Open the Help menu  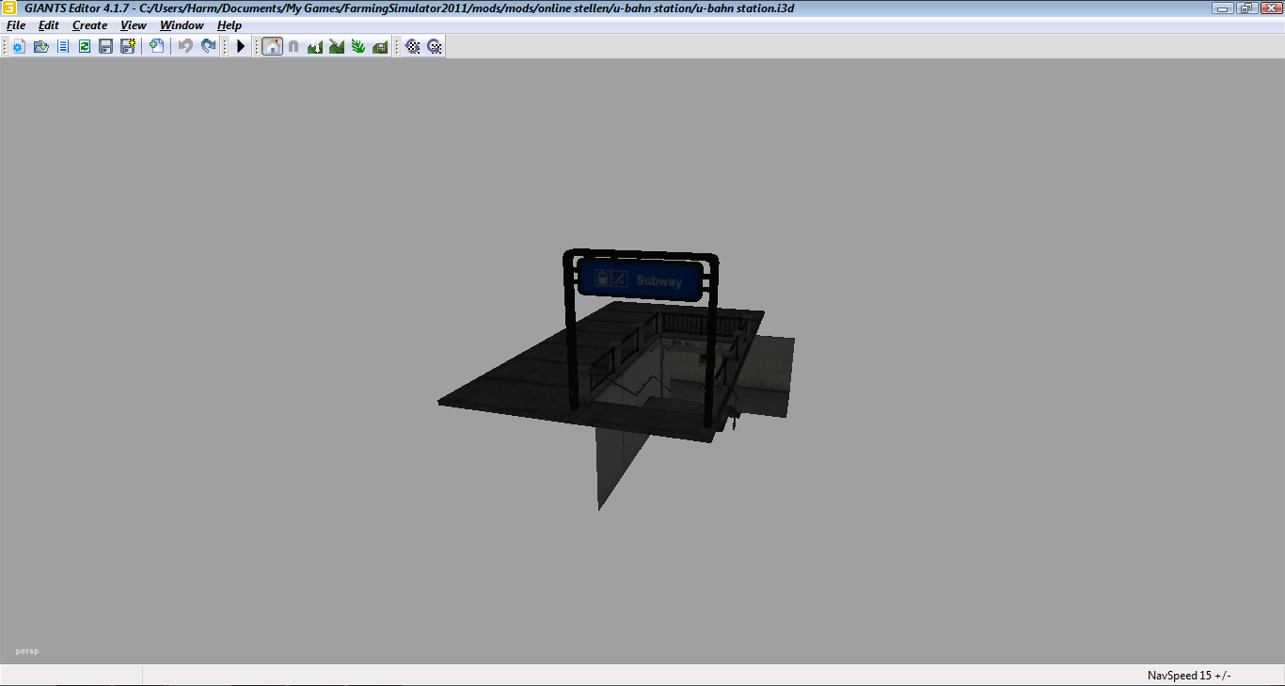[230, 25]
